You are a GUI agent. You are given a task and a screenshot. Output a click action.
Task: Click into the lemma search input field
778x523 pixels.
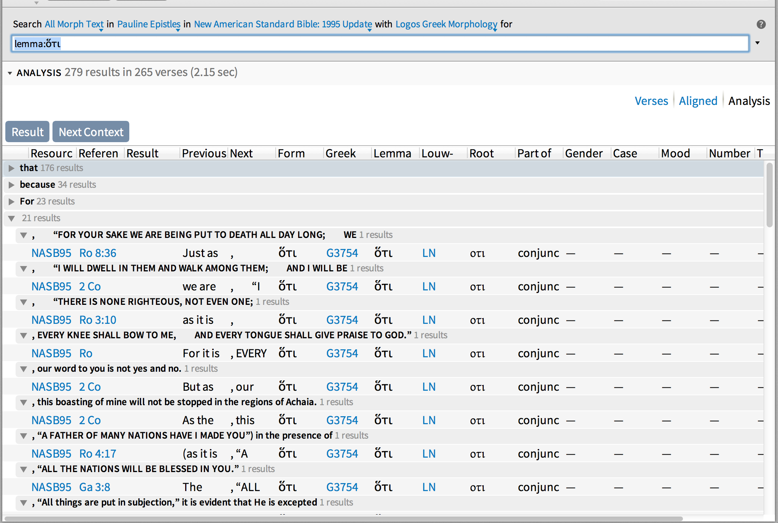coord(380,44)
